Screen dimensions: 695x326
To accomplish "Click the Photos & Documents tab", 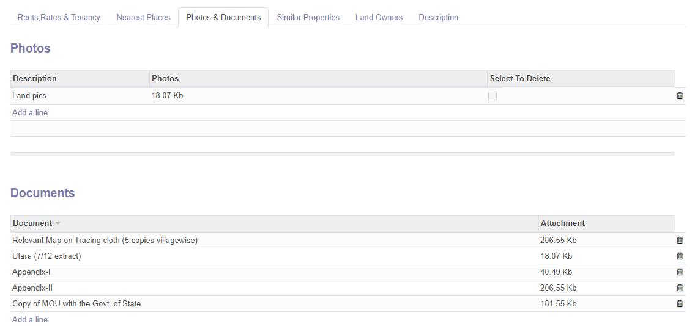I will (223, 17).
